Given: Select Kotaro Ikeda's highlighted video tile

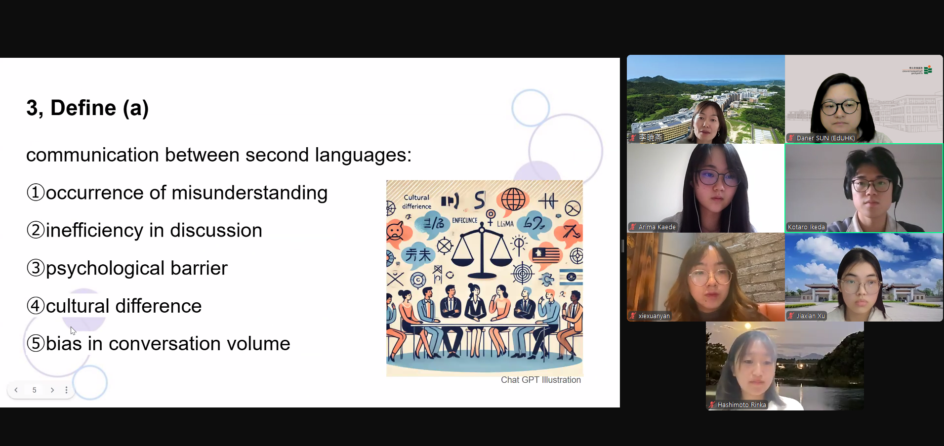Looking at the screenshot, I should (x=863, y=188).
